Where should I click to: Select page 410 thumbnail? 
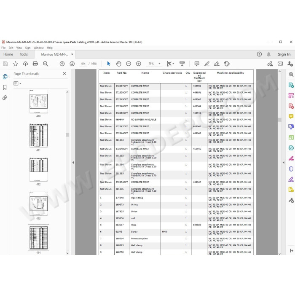39,102
